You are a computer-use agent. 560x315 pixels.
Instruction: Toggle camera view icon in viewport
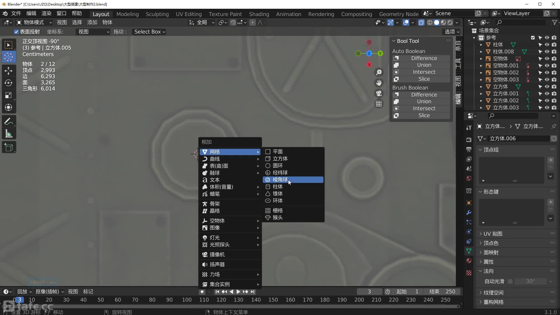click(379, 93)
